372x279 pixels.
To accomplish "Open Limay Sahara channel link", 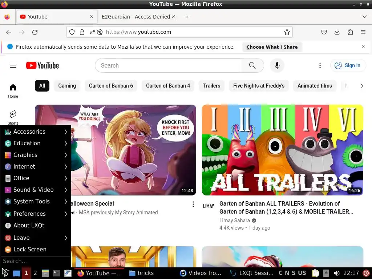I will (x=234, y=221).
